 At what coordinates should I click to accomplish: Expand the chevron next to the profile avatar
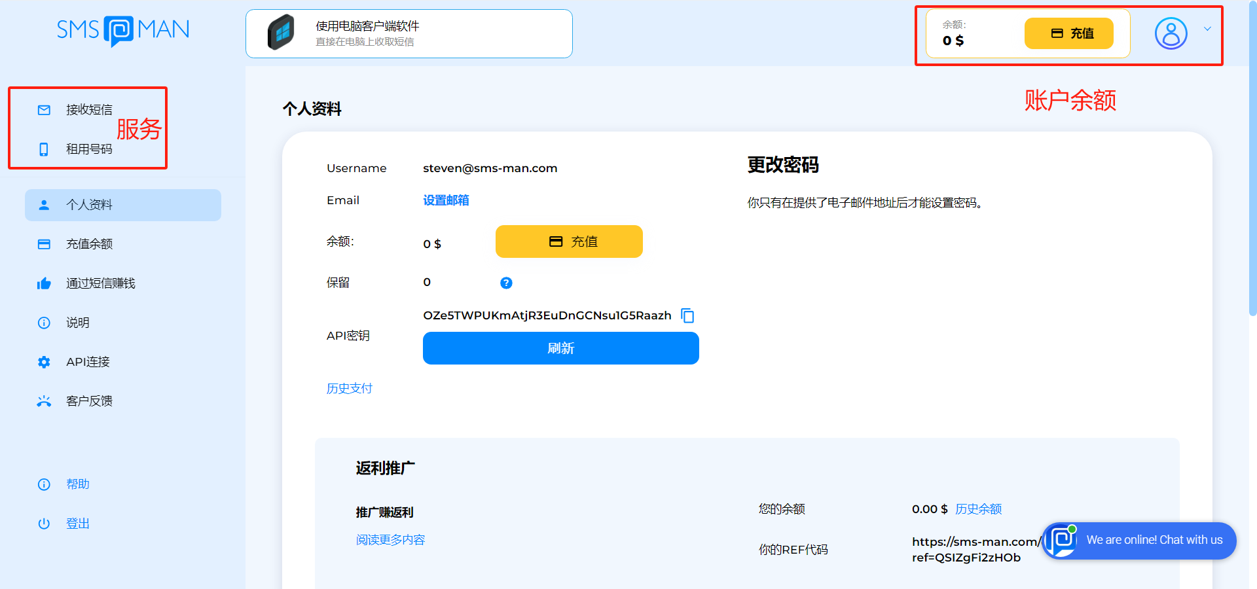(1208, 29)
